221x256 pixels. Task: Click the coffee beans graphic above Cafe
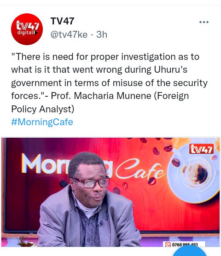pyautogui.click(x=161, y=148)
